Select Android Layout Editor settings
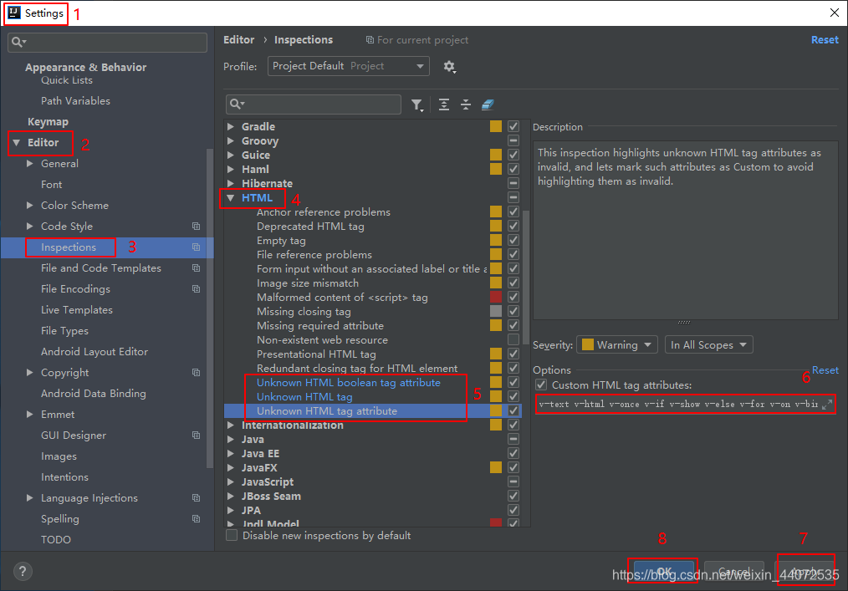 [95, 351]
